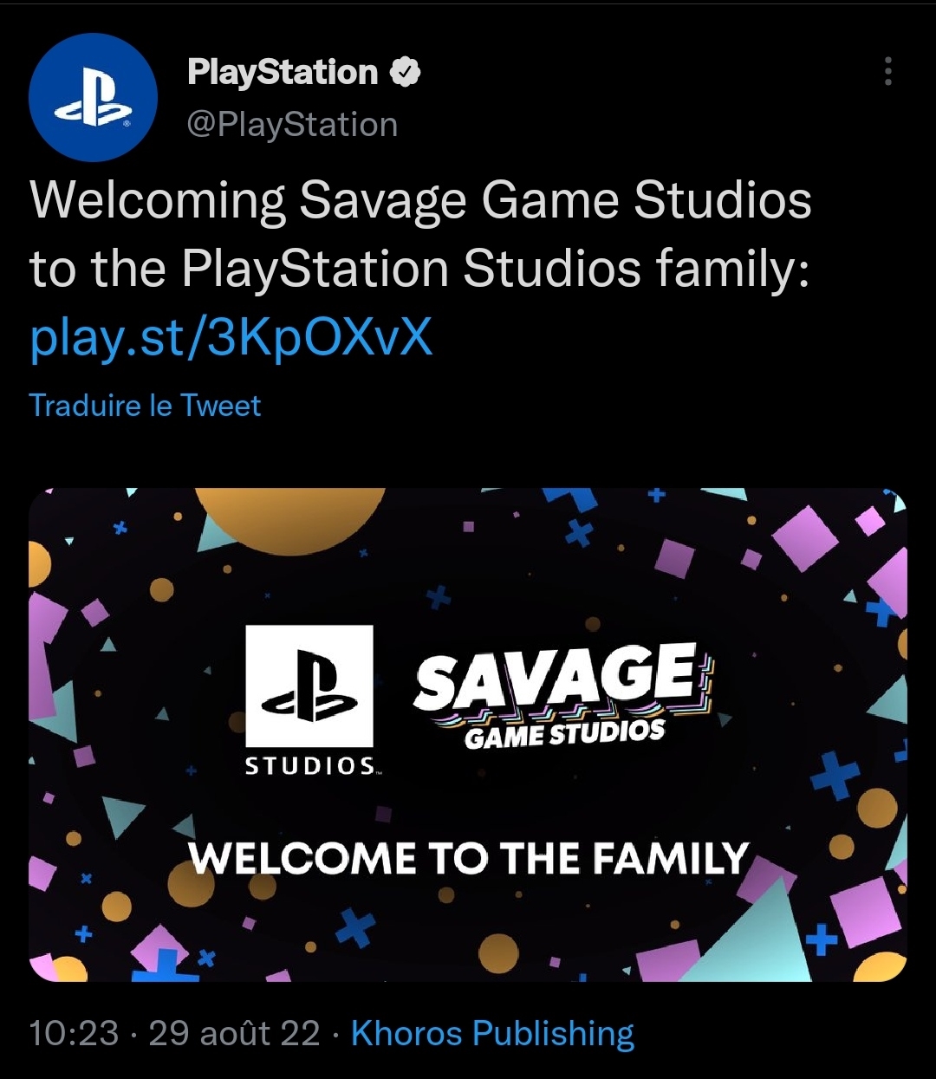Click the 10:23 tweet timestamp
Image resolution: width=936 pixels, height=1079 pixels.
click(x=74, y=1033)
